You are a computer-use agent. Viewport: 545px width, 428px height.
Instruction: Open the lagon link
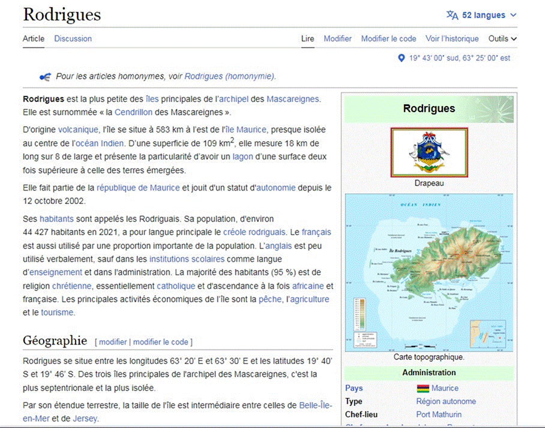tap(242, 156)
